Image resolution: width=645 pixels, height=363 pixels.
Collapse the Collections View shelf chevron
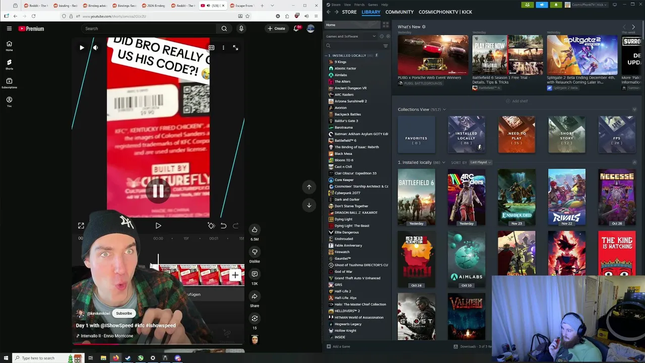634,109
